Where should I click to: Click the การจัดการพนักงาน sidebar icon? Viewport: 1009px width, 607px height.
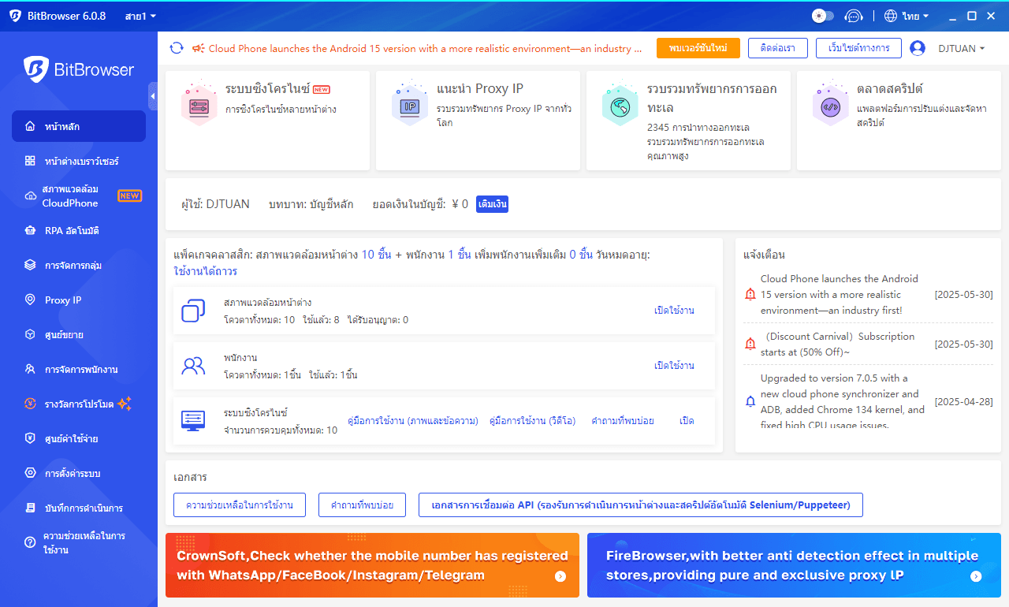coord(30,369)
